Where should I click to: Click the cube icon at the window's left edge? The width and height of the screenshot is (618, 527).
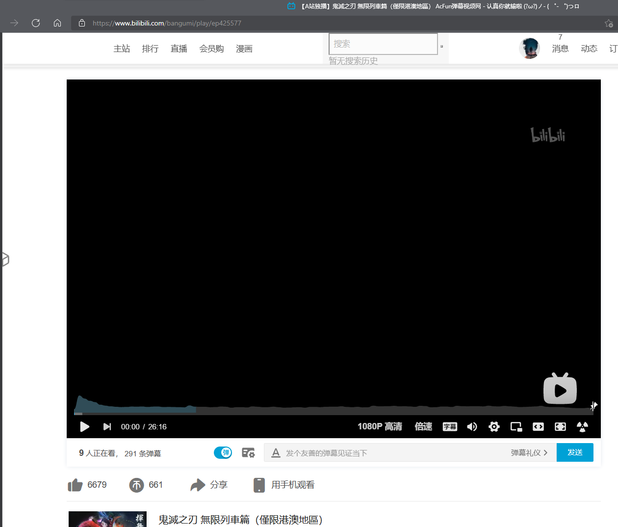click(5, 259)
